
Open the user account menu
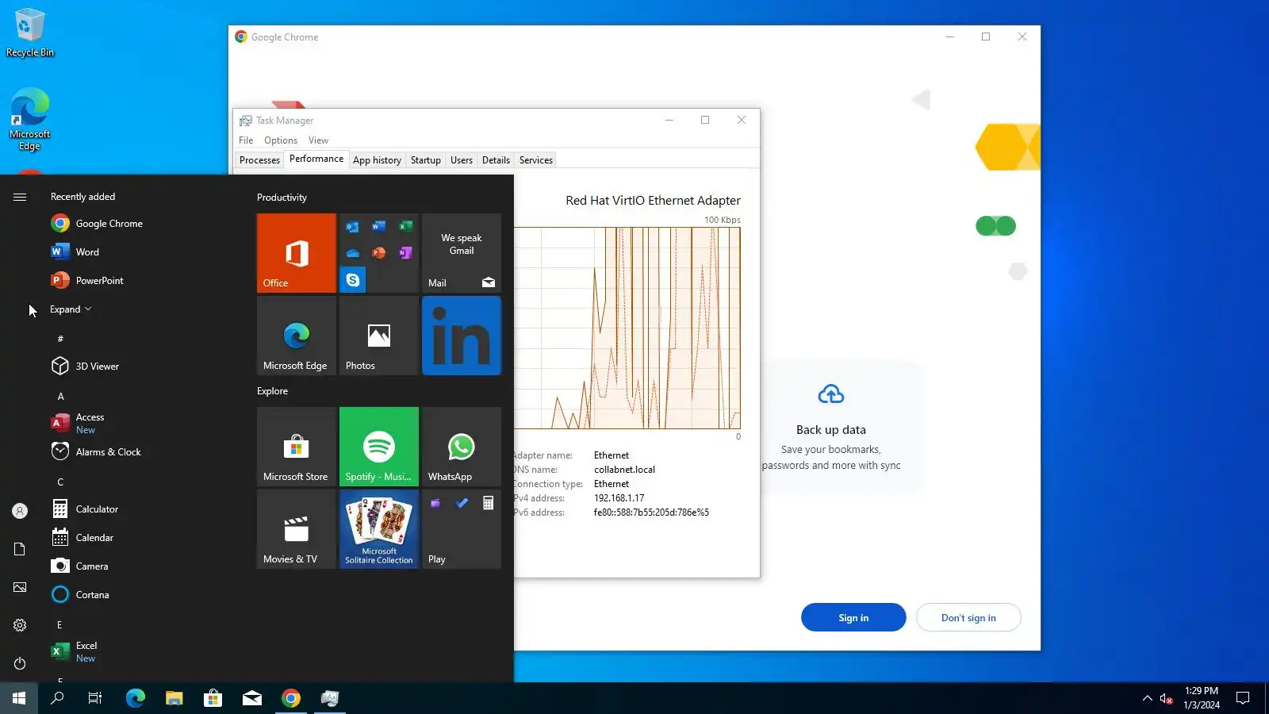20,511
